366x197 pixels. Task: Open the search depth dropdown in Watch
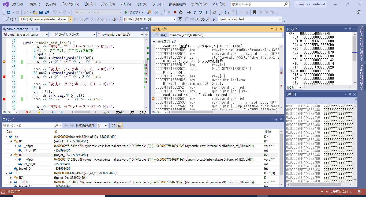(x=106, y=126)
